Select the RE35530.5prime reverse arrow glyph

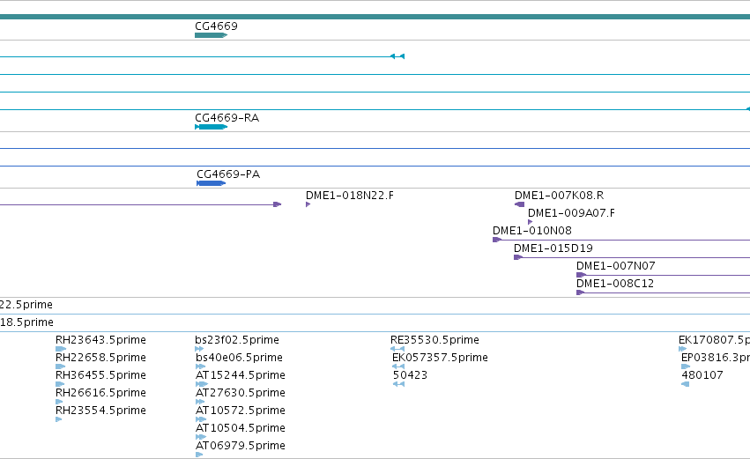pos(397,349)
